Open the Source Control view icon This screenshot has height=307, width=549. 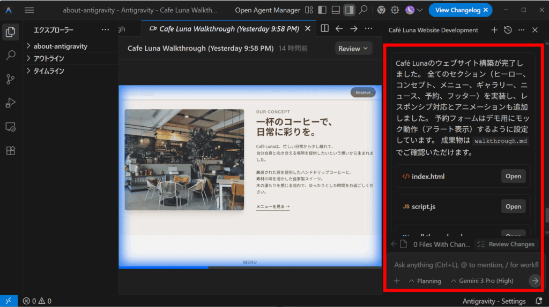point(10,79)
